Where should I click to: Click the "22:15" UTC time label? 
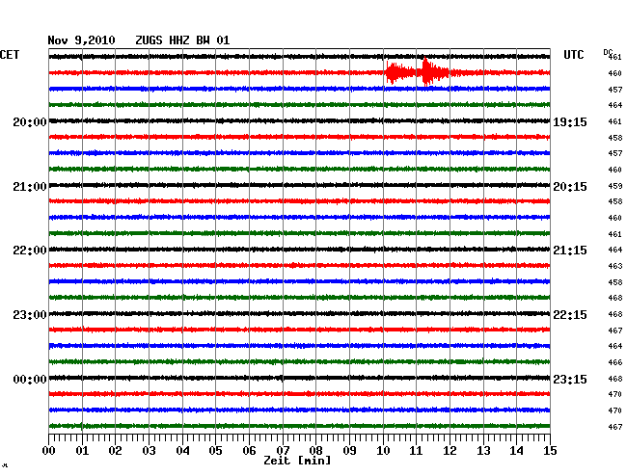click(570, 315)
